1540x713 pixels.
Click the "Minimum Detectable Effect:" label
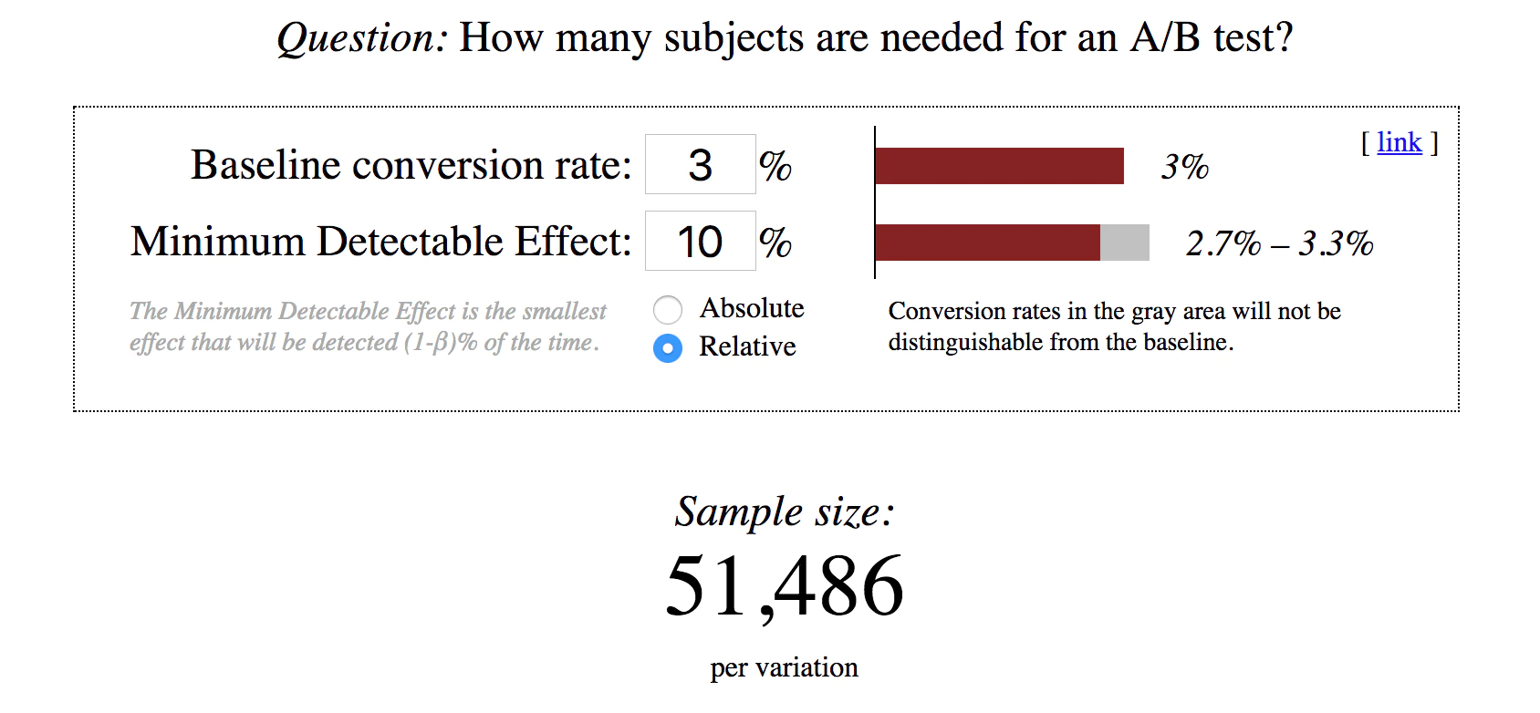pyautogui.click(x=380, y=242)
